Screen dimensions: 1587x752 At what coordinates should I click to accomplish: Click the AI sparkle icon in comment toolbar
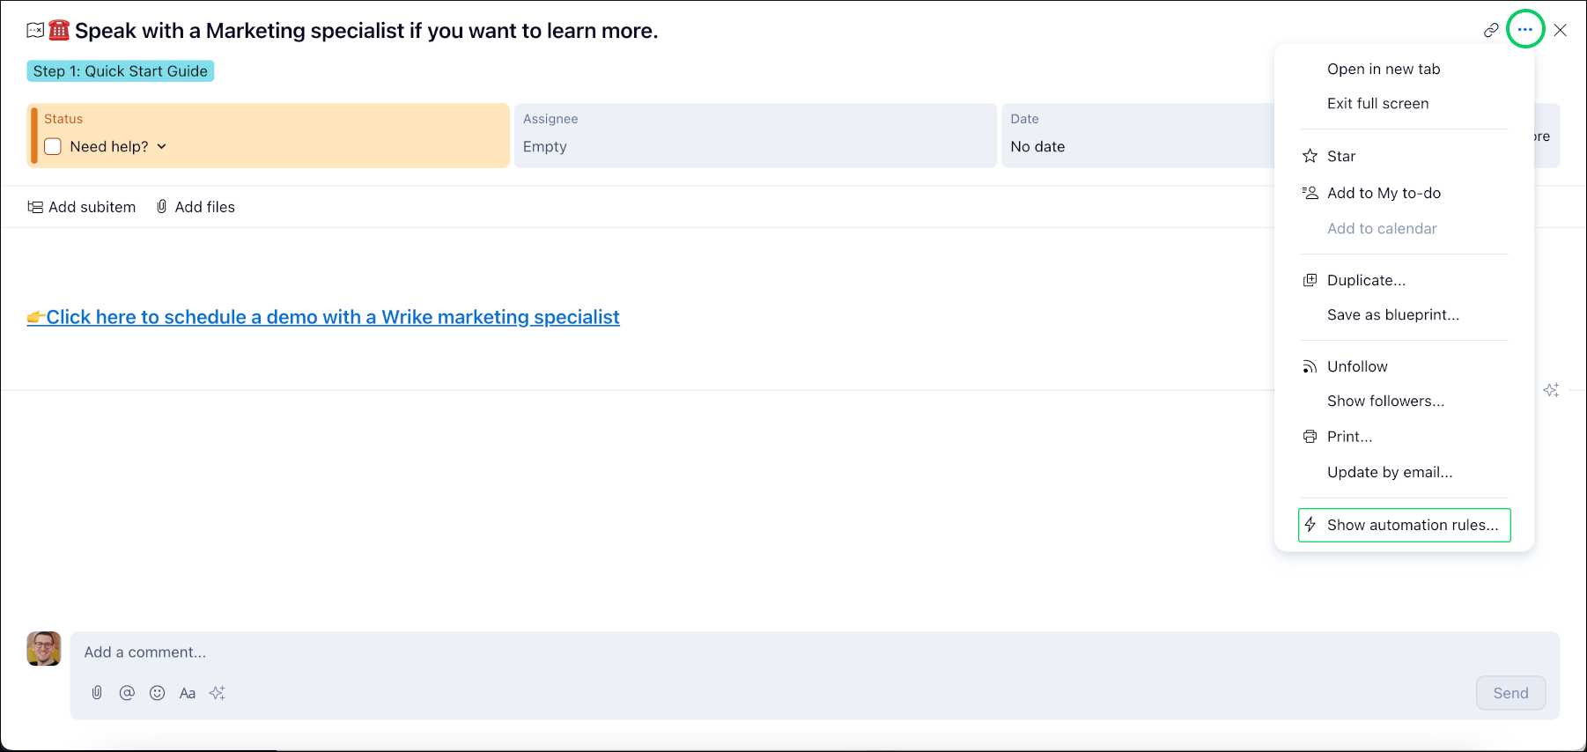(218, 693)
